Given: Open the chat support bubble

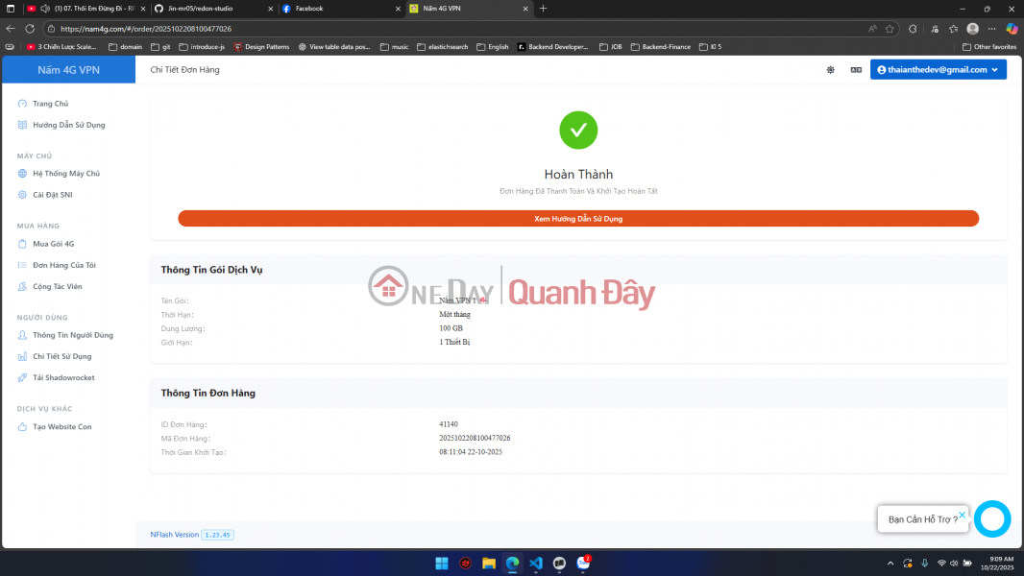Looking at the screenshot, I should pos(992,518).
